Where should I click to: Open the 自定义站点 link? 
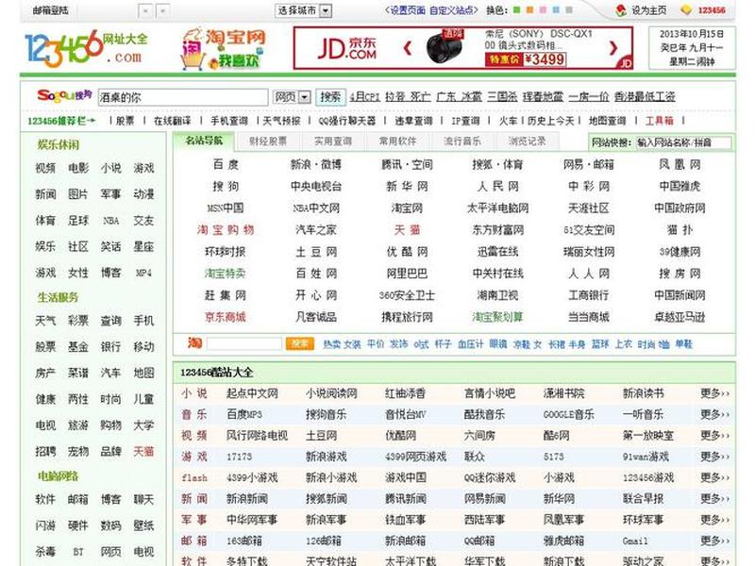(x=451, y=10)
